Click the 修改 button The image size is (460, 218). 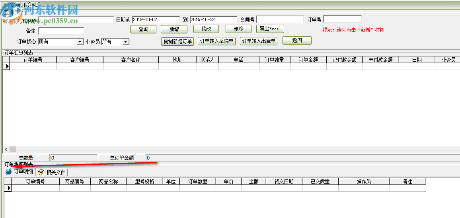[206, 29]
